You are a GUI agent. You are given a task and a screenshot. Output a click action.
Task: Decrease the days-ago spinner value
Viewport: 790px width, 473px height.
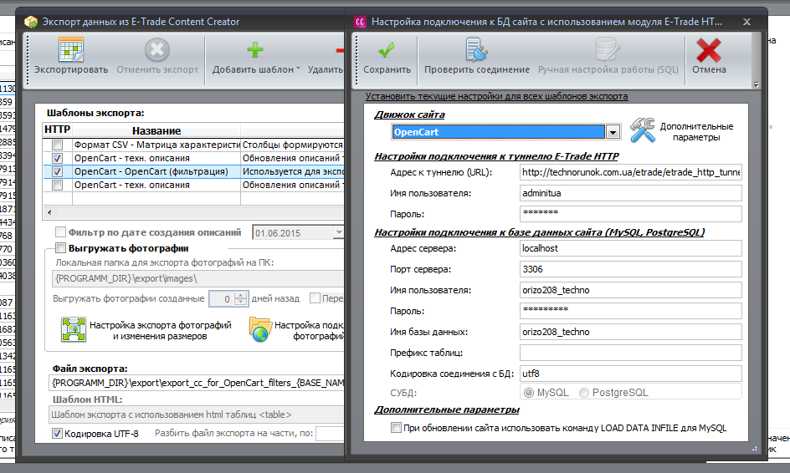pos(241,302)
